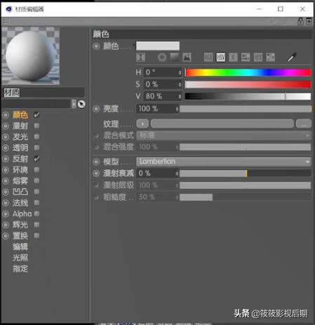Click the key circle left of 发光
This screenshot has width=315, height=325.
[6, 137]
